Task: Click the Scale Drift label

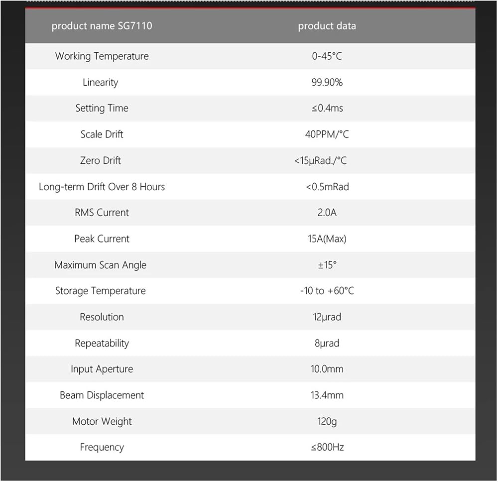Action: (x=102, y=134)
